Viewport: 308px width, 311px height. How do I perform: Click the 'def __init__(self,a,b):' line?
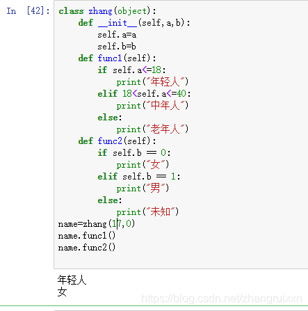pyautogui.click(x=134, y=23)
